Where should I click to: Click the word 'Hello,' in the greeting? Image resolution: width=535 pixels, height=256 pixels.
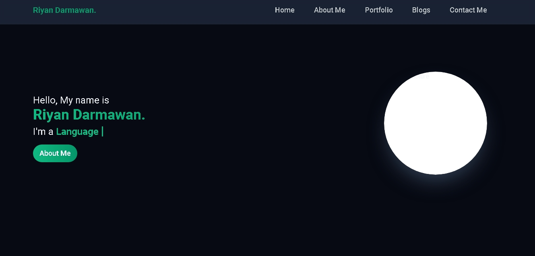pyautogui.click(x=45, y=100)
